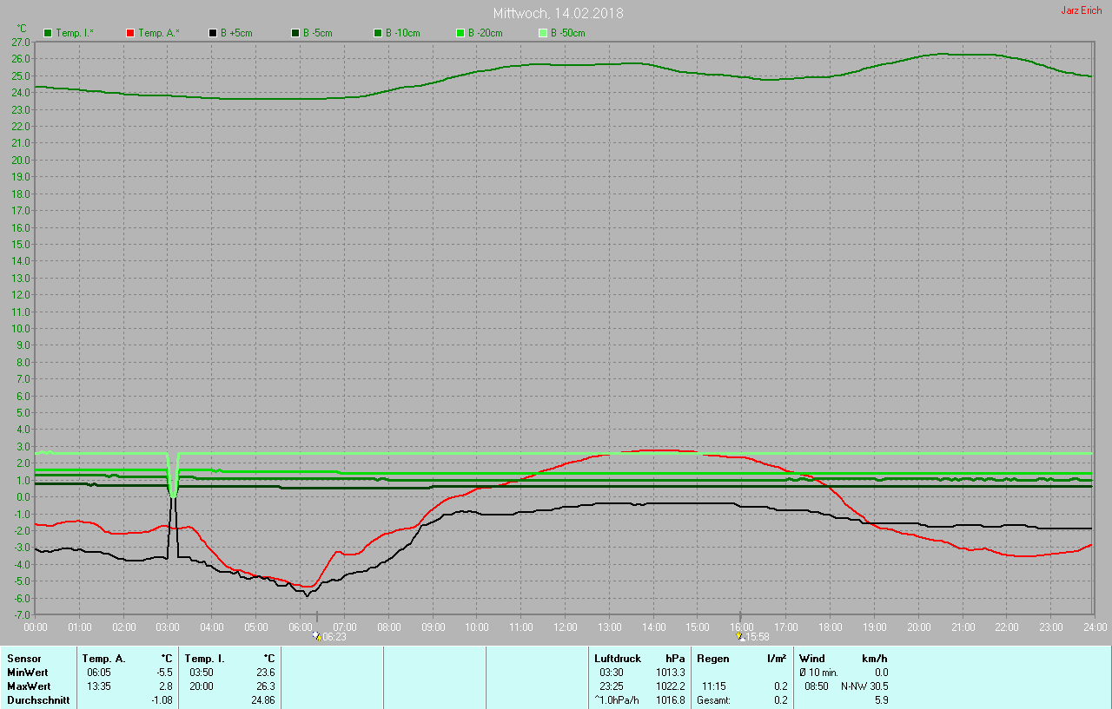Select the 'B -50cm' legend label
The height and width of the screenshot is (709, 1112).
tap(567, 33)
